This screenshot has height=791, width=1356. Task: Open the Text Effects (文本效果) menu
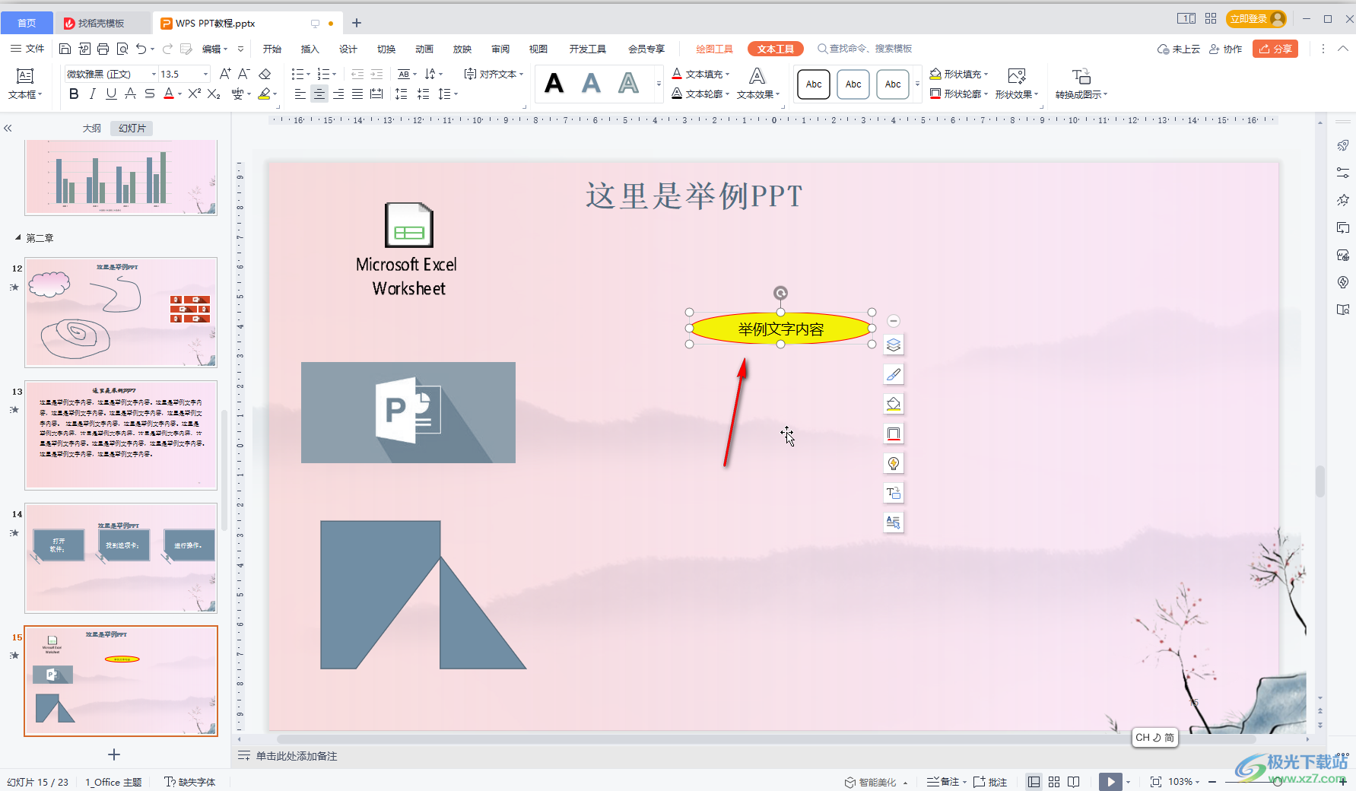758,84
